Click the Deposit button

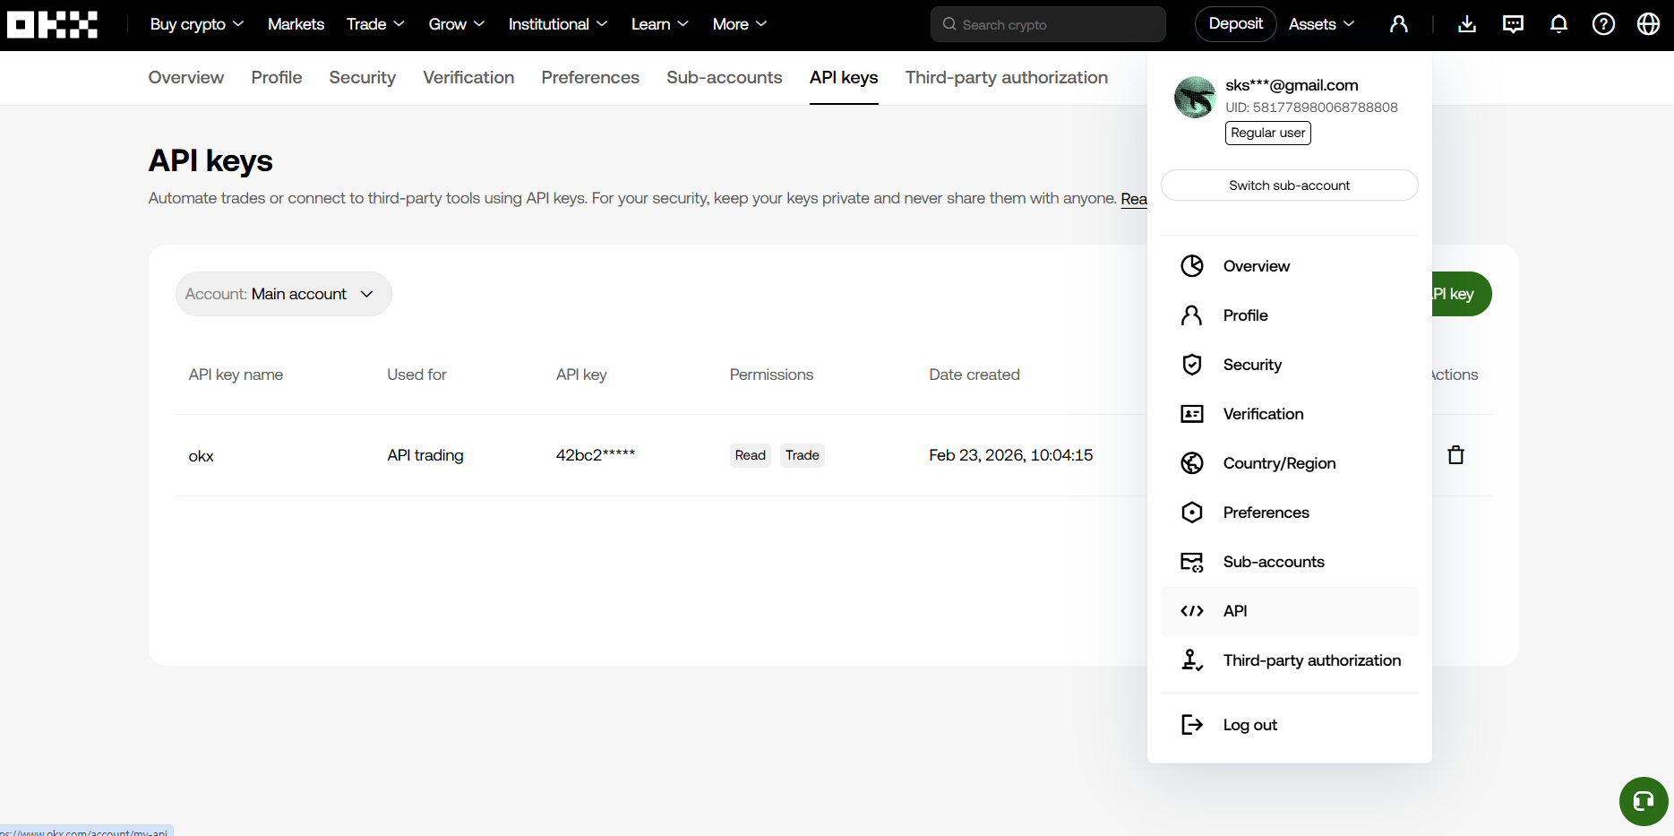coord(1235,24)
